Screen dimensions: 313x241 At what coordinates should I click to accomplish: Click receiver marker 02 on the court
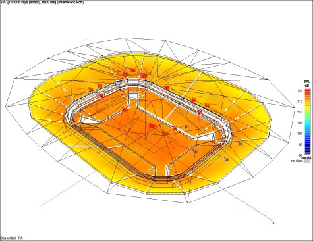(196, 152)
